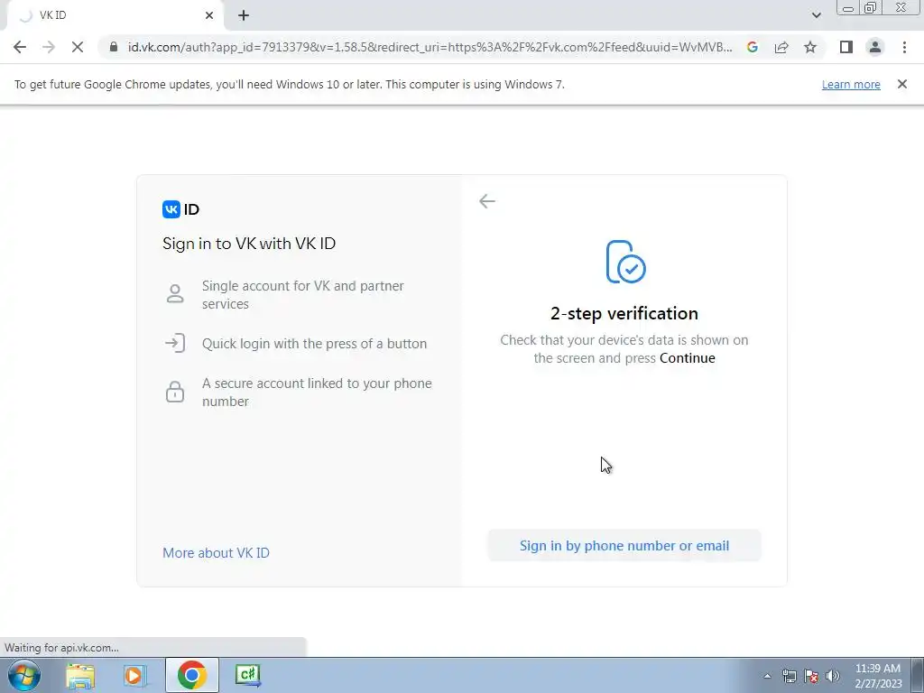Open Windows Explorer from taskbar
The height and width of the screenshot is (693, 924).
(80, 675)
